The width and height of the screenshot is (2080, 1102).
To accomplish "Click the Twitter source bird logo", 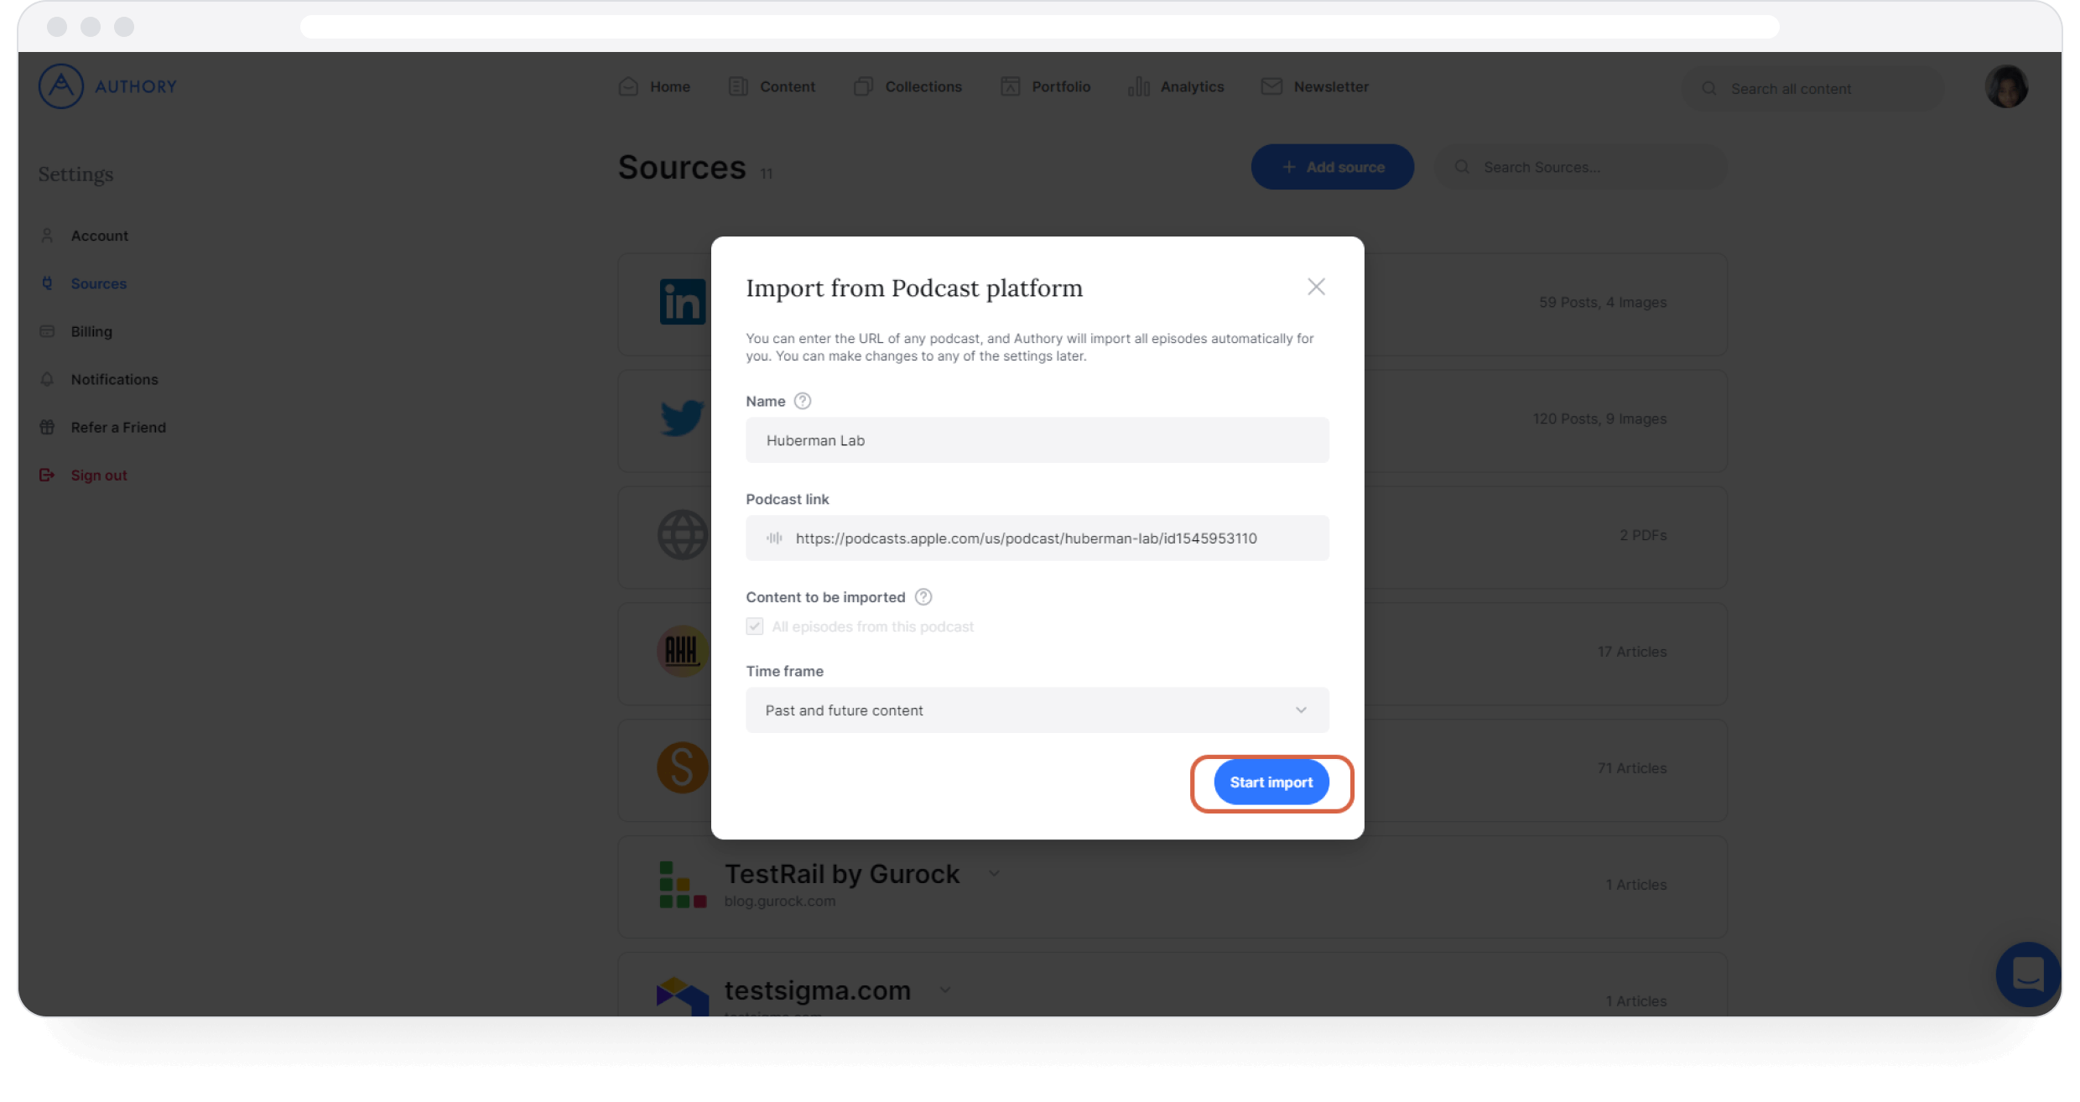I will [682, 418].
